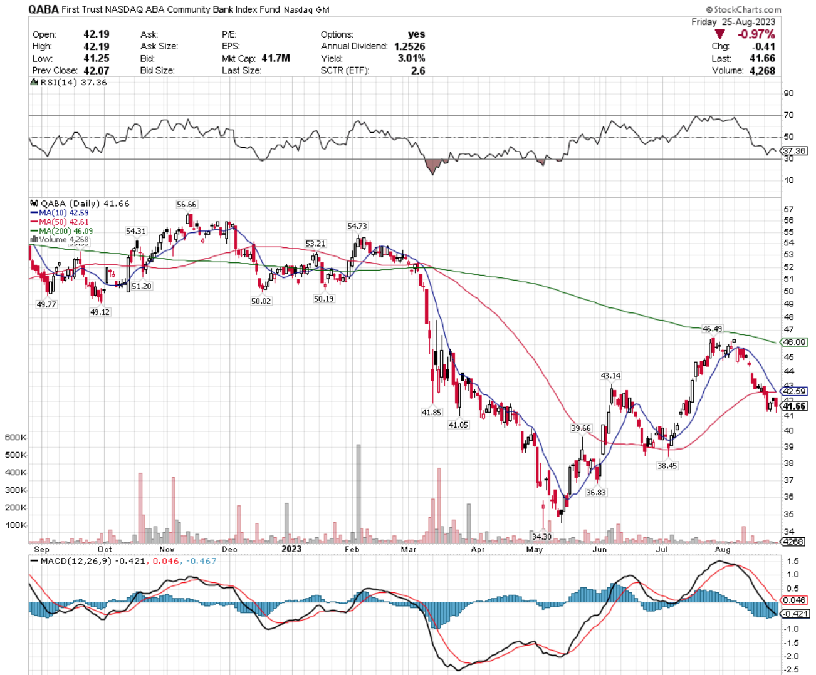Click the '-0.97%' percent change value
816x675 pixels.
tap(756, 34)
